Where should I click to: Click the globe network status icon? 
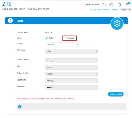tap(111, 4)
